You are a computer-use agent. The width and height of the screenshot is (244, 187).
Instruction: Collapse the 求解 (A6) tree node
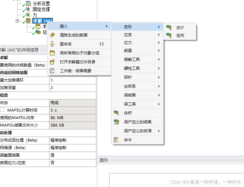[x=17, y=21]
